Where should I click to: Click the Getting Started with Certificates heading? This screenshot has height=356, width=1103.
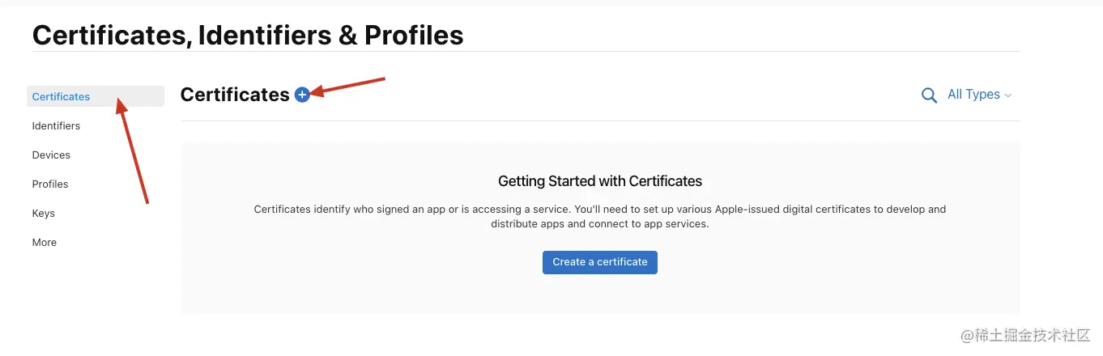click(600, 180)
